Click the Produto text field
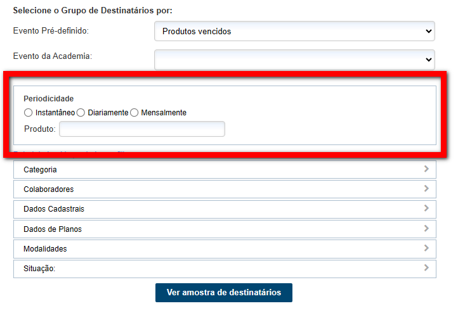The height and width of the screenshot is (313, 458). coord(142,129)
